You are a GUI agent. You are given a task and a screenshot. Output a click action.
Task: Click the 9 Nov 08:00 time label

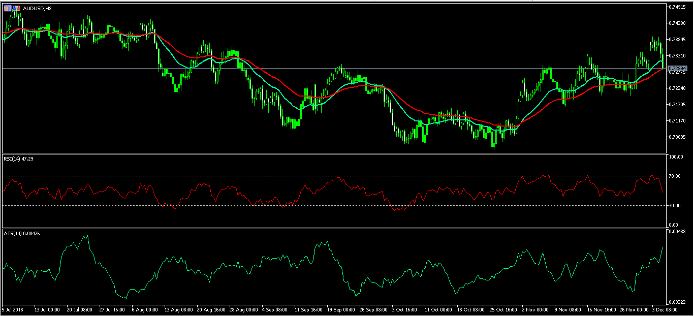tap(567, 309)
